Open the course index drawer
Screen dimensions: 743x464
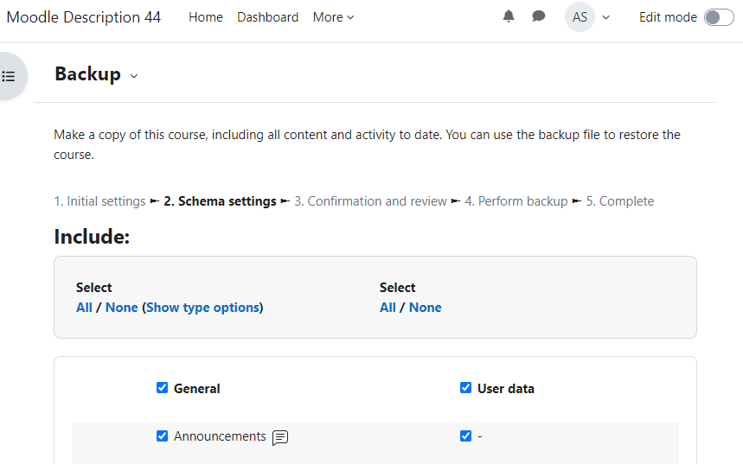tap(9, 76)
